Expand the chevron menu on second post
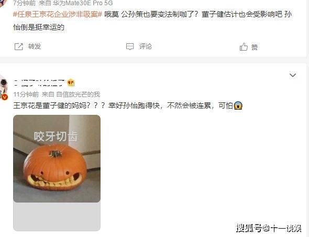309x237 pixels. (293, 75)
